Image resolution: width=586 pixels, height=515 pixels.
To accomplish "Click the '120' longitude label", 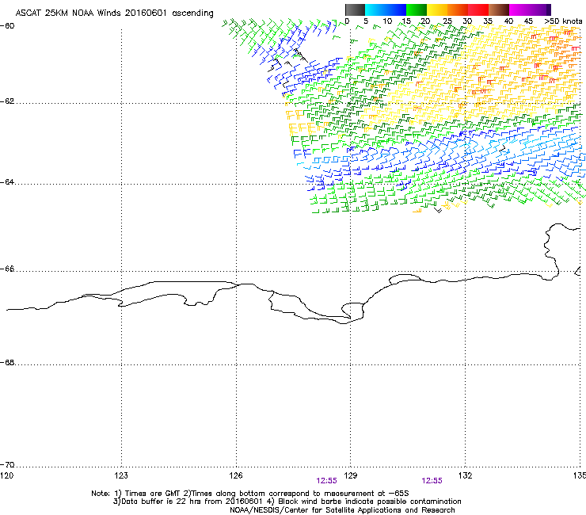I will click(x=6, y=475).
